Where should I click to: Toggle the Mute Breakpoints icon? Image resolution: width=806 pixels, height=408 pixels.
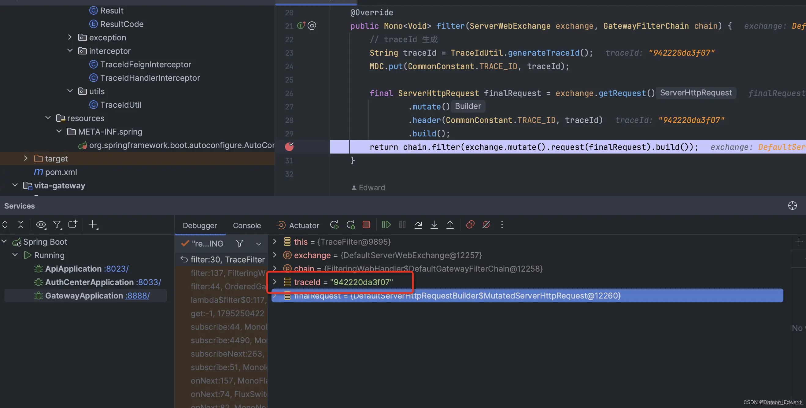pyautogui.click(x=486, y=225)
